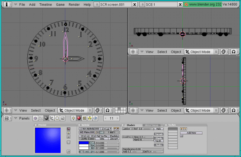Expand the SCR:screen.001 screen selector
The image size is (241, 157).
[97, 4]
